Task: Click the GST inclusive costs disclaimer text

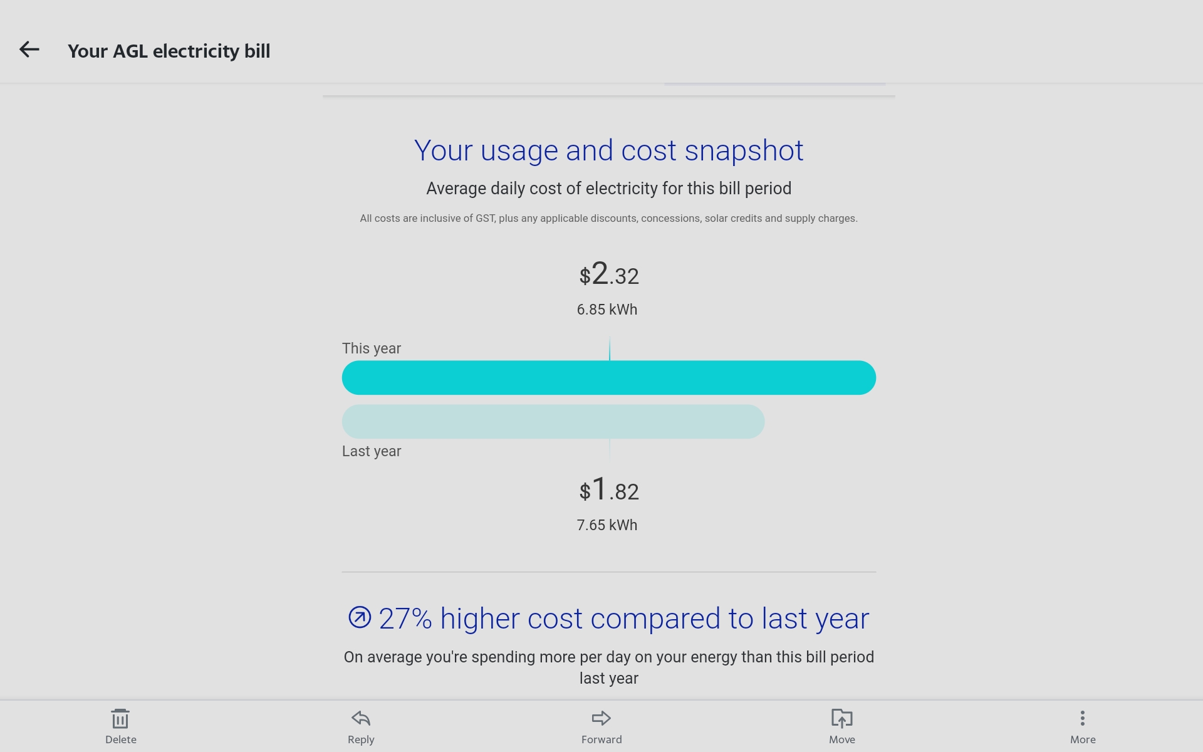Action: tap(609, 219)
